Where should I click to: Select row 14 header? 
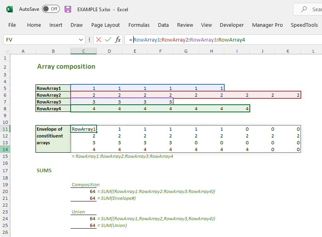[5, 149]
